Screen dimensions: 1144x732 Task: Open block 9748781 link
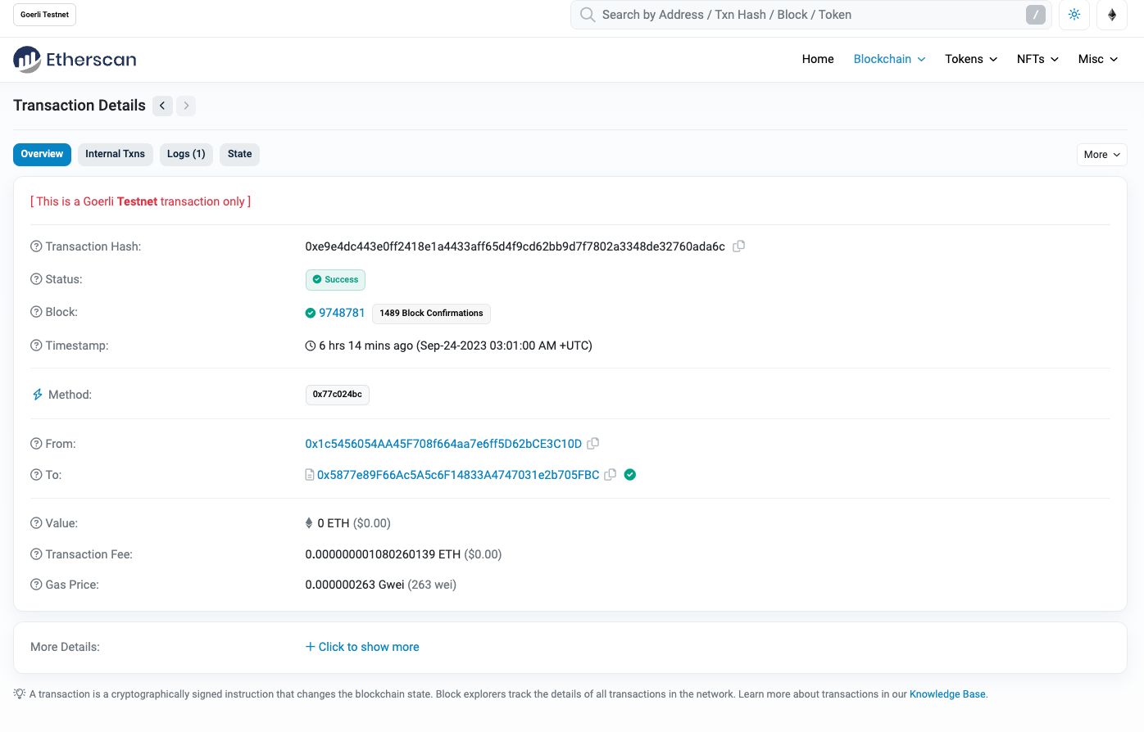coord(342,313)
